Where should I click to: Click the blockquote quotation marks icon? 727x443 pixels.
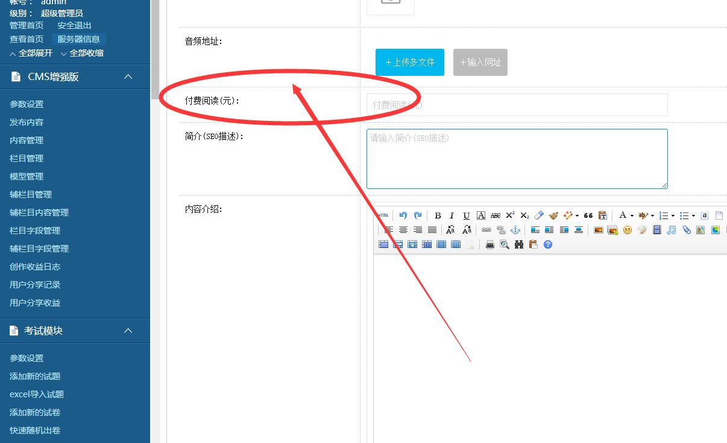pyautogui.click(x=588, y=215)
